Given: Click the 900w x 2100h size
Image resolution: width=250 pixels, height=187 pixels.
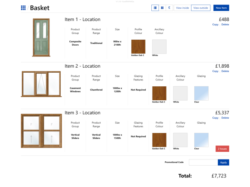Looking at the screenshot, I should [x=117, y=43].
